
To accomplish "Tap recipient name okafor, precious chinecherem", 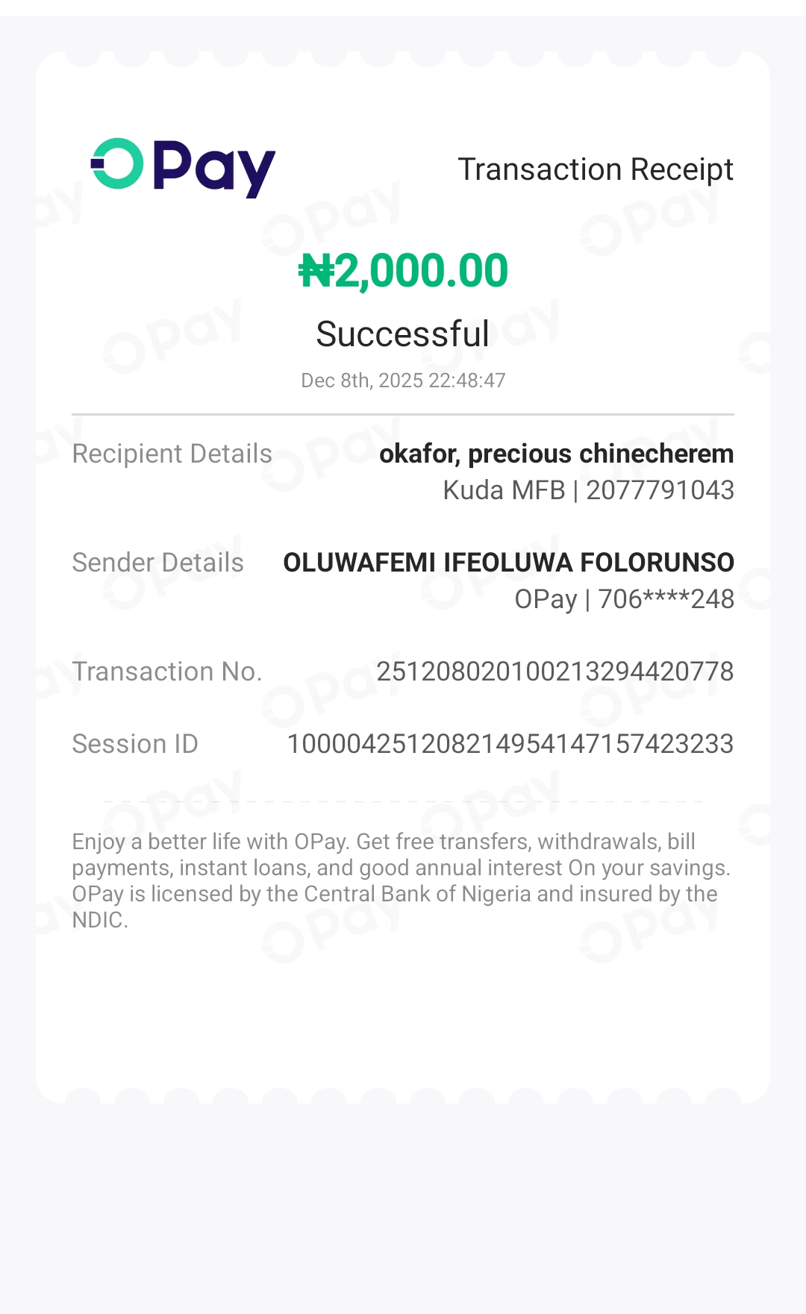I will coord(556,454).
